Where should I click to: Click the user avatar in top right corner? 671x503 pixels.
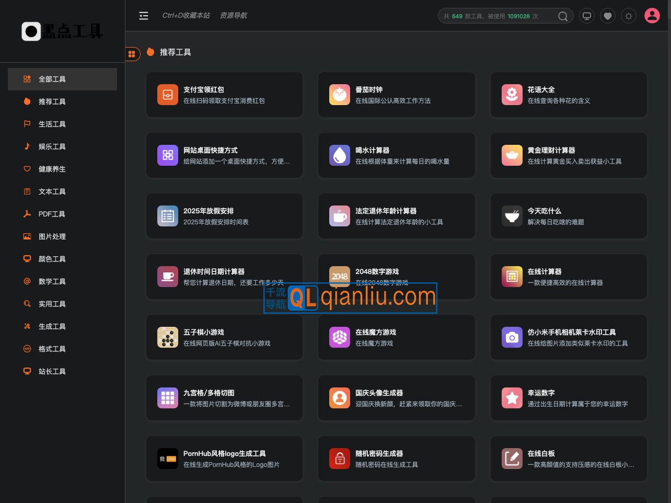pyautogui.click(x=652, y=16)
